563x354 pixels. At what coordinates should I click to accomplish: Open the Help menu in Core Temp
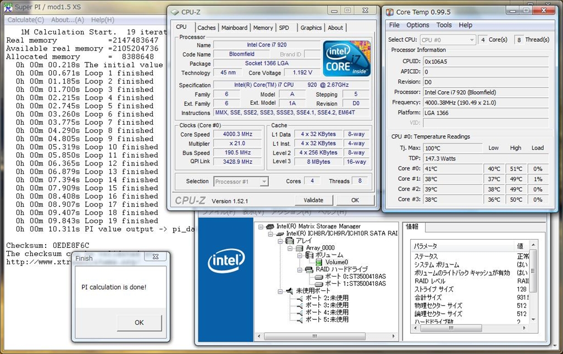pos(465,25)
